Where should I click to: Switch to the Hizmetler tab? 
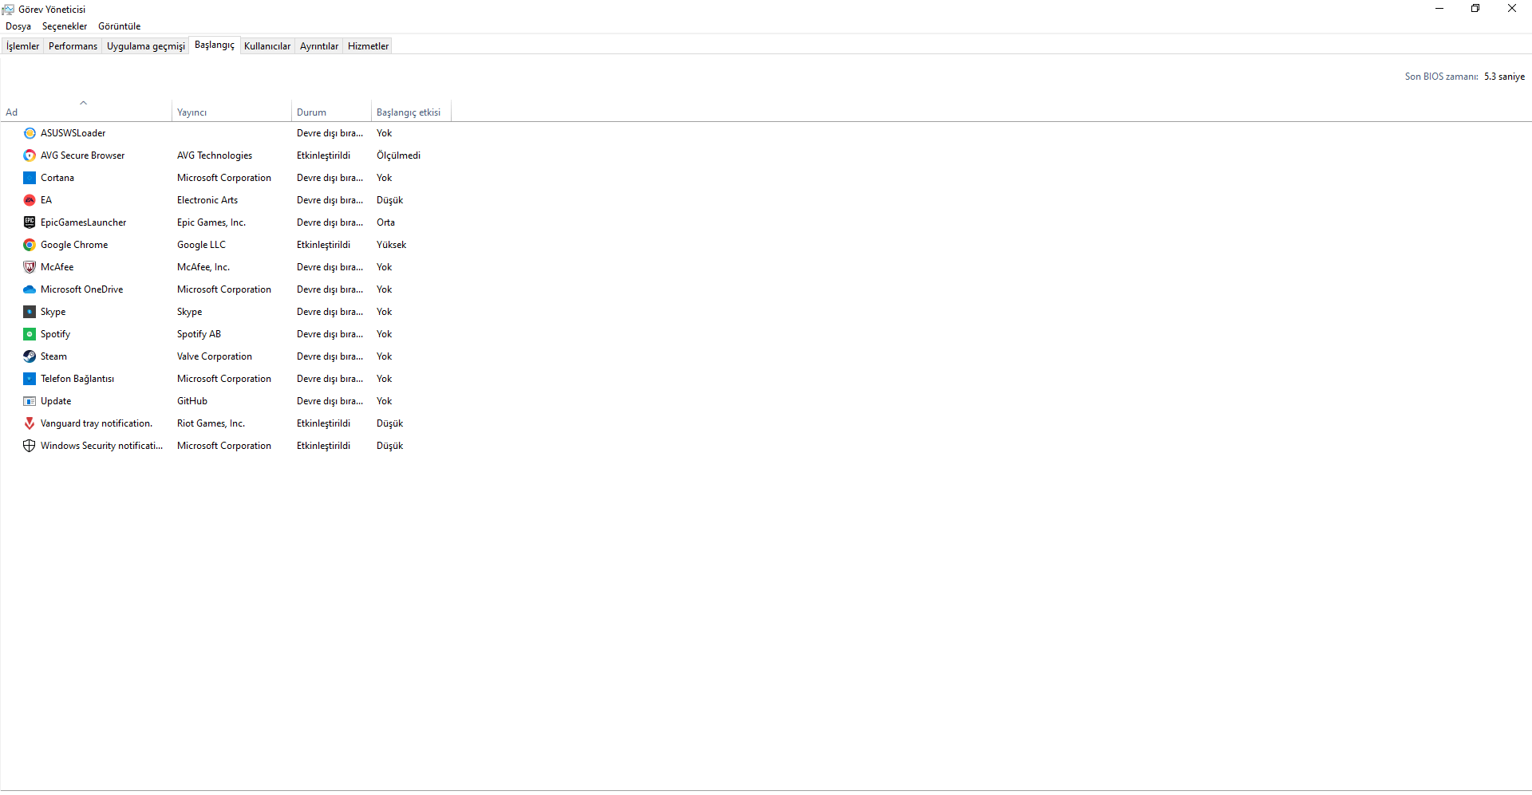coord(369,46)
